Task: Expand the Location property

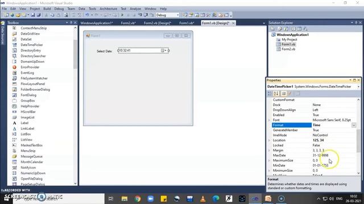Action: pyautogui.click(x=269, y=140)
